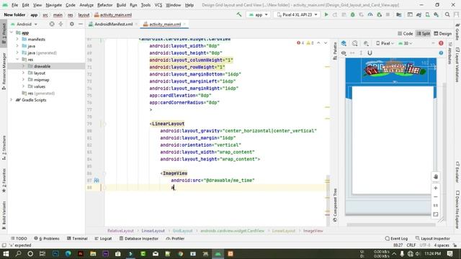The width and height of the screenshot is (461, 259).
Task: Open the AVD Manager phone icon
Action: point(427,14)
